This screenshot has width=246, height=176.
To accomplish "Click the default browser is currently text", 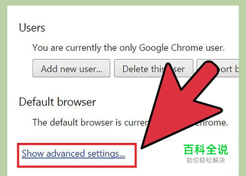I will coord(91,122).
